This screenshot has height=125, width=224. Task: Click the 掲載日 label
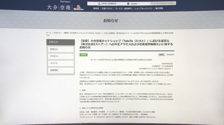coord(162,55)
